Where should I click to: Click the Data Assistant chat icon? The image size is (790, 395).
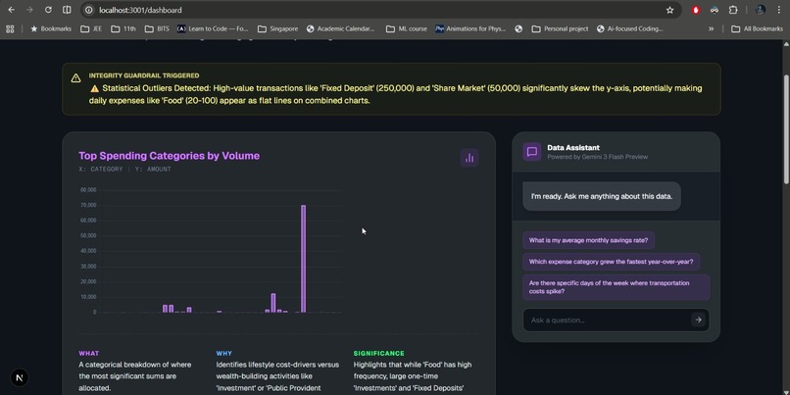[531, 152]
